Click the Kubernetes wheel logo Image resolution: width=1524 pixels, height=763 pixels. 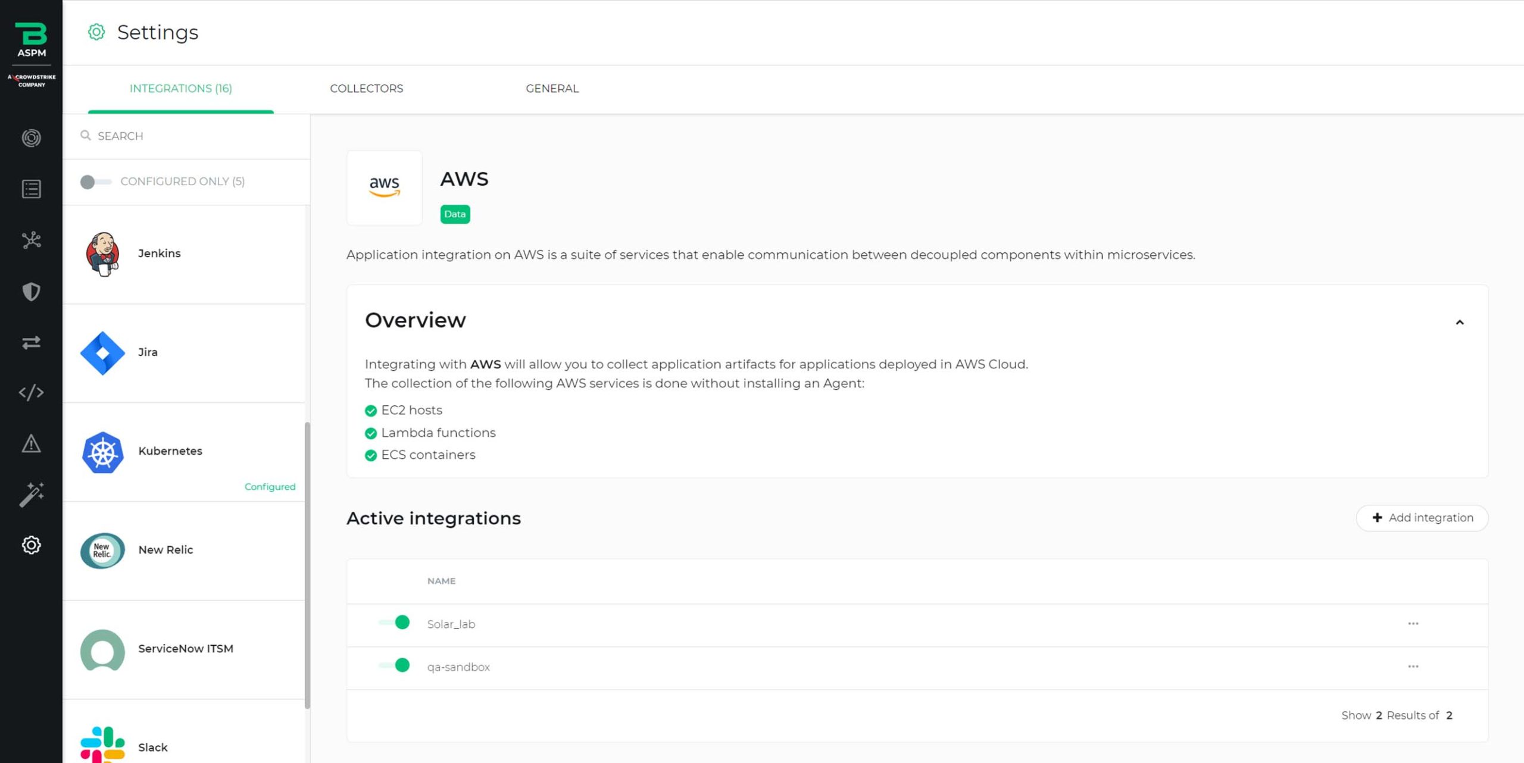102,452
